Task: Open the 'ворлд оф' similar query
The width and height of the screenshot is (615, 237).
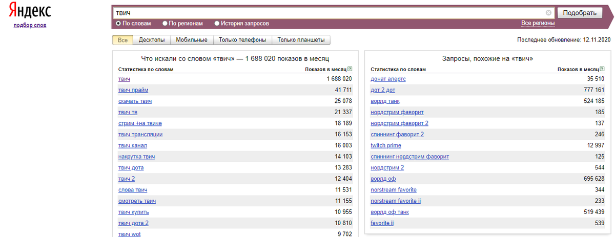Action: [383, 179]
